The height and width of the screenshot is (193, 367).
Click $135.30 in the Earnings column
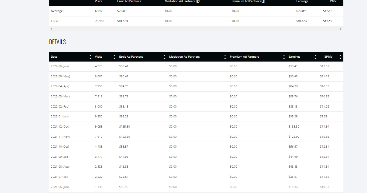click(x=294, y=127)
